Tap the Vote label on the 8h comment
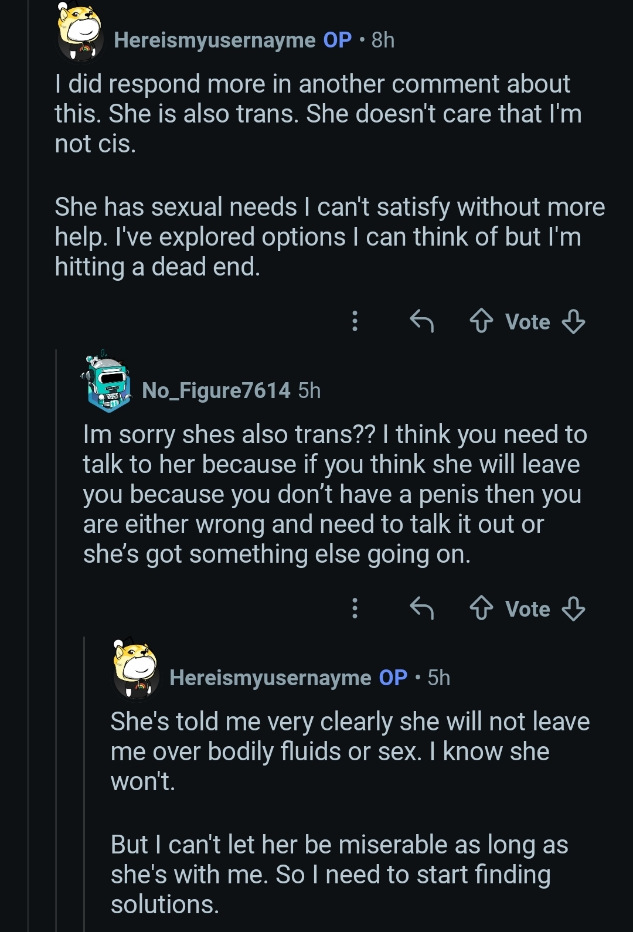Image resolution: width=633 pixels, height=932 pixels. point(527,322)
